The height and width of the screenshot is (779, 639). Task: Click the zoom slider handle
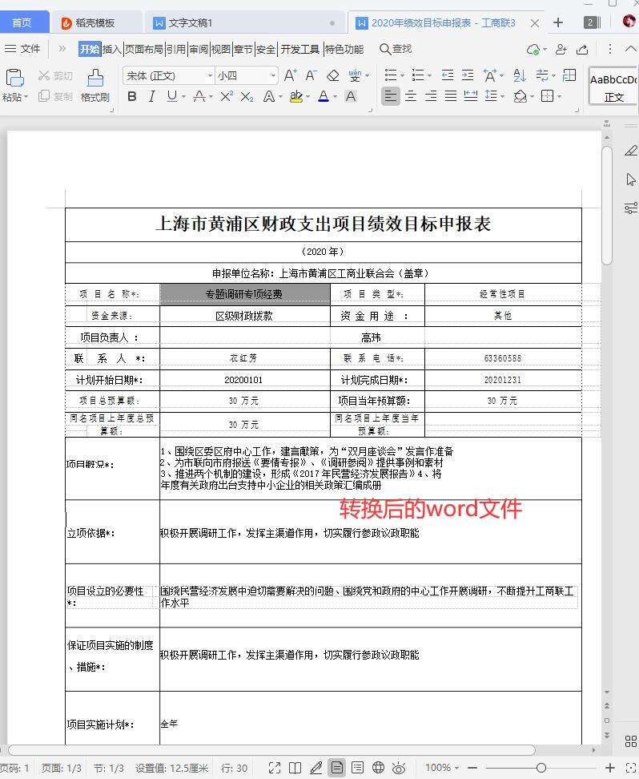click(x=541, y=768)
